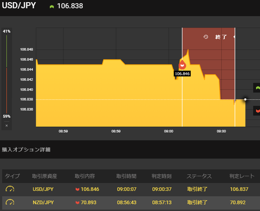Click the 106.848 price axis label
Viewport: 260px width, 211px height.
click(x=27, y=49)
